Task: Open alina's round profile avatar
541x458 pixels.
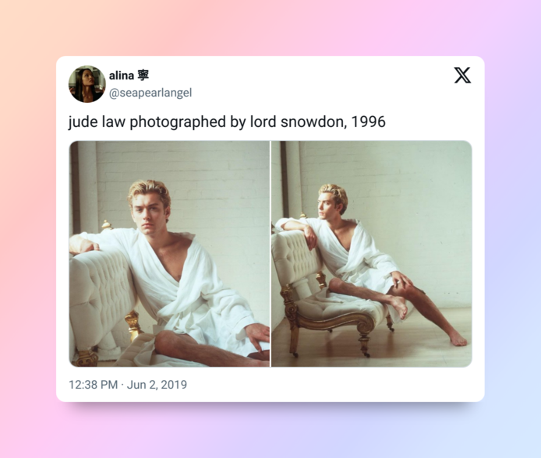Action: [x=87, y=84]
